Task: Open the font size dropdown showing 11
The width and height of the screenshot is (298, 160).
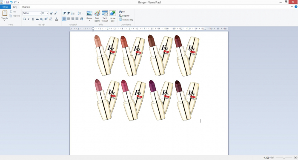Action: [47, 13]
